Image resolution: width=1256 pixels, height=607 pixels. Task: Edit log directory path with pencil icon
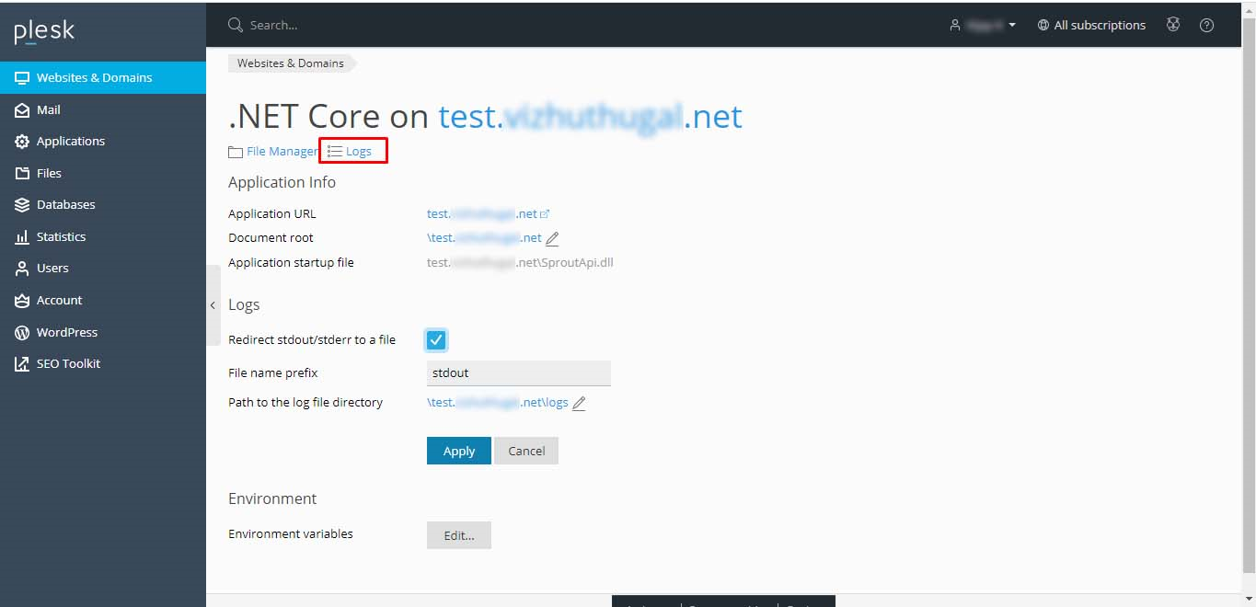579,403
